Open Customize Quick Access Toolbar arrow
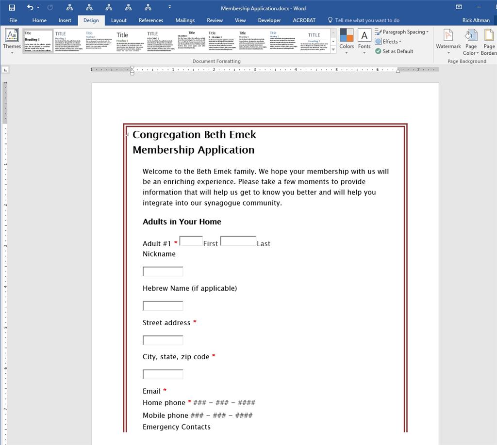The image size is (497, 445). pyautogui.click(x=169, y=7)
